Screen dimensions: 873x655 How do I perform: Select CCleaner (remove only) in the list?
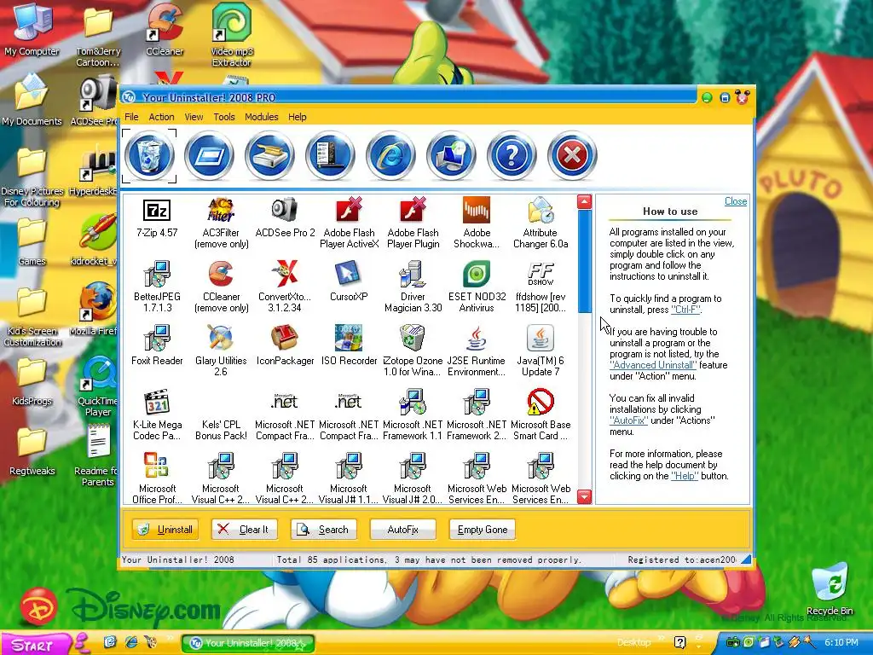point(221,287)
